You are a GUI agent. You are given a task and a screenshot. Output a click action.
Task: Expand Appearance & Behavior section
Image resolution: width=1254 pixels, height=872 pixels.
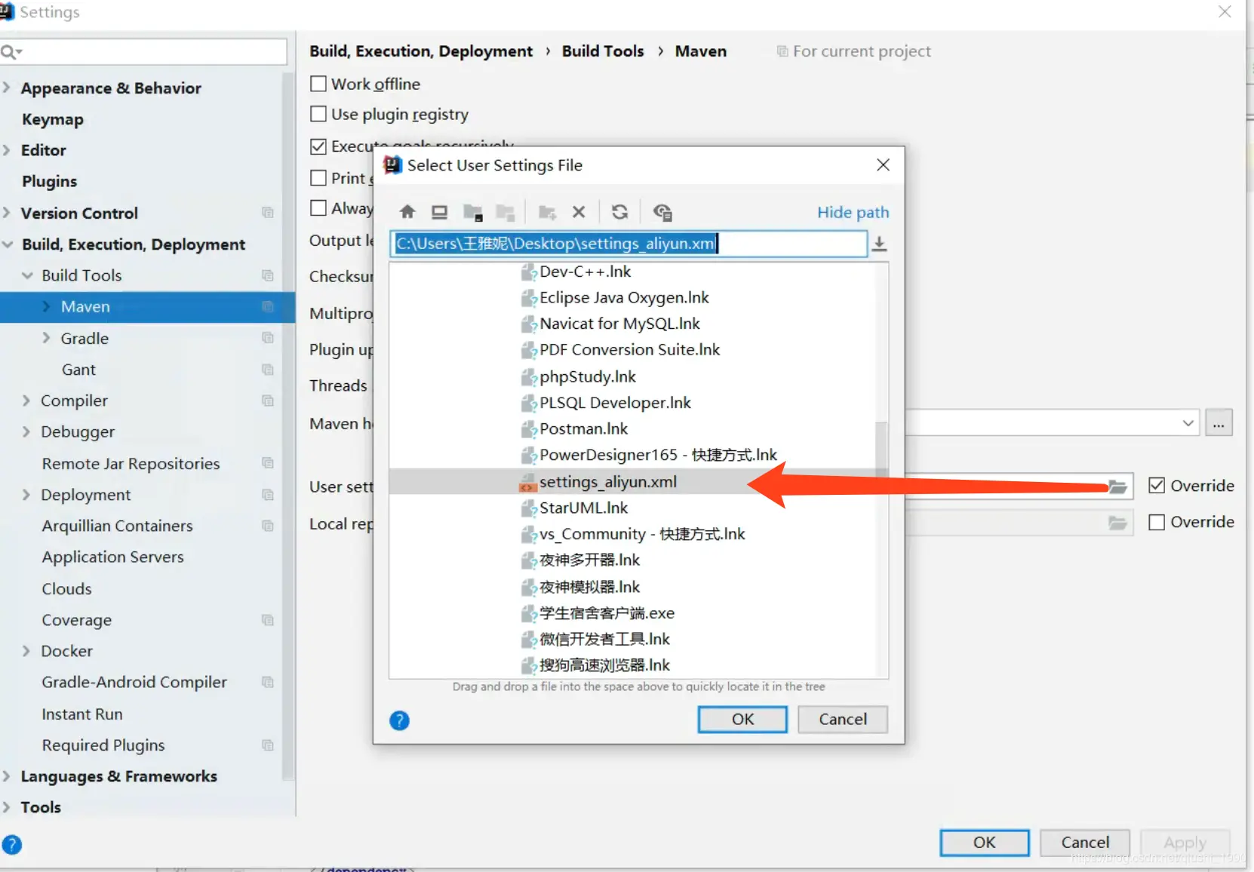tap(7, 88)
